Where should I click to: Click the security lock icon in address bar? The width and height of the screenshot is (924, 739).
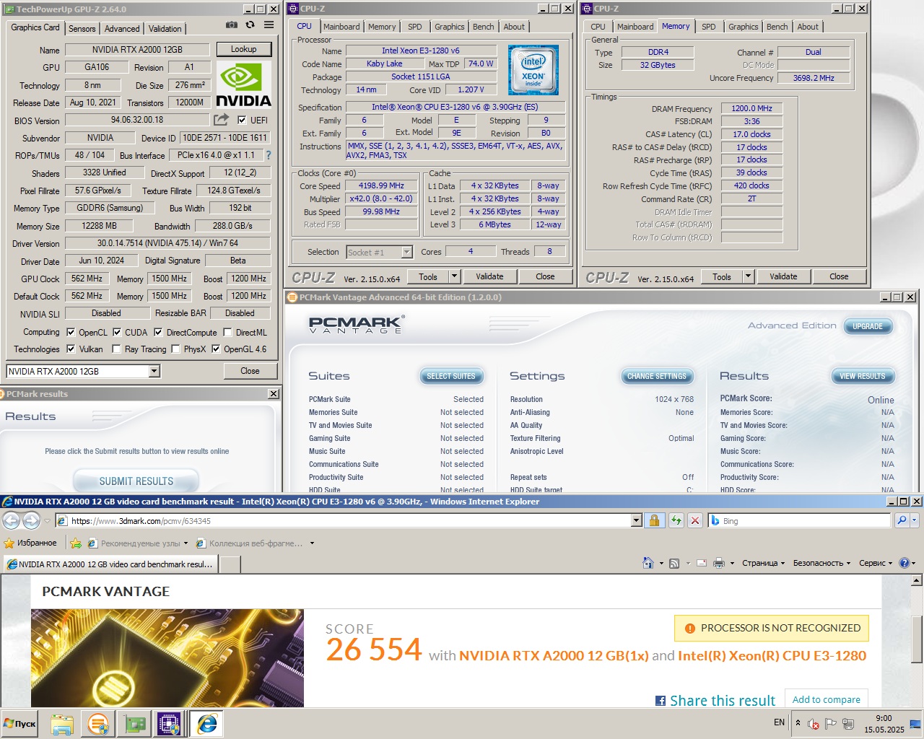[x=654, y=520]
